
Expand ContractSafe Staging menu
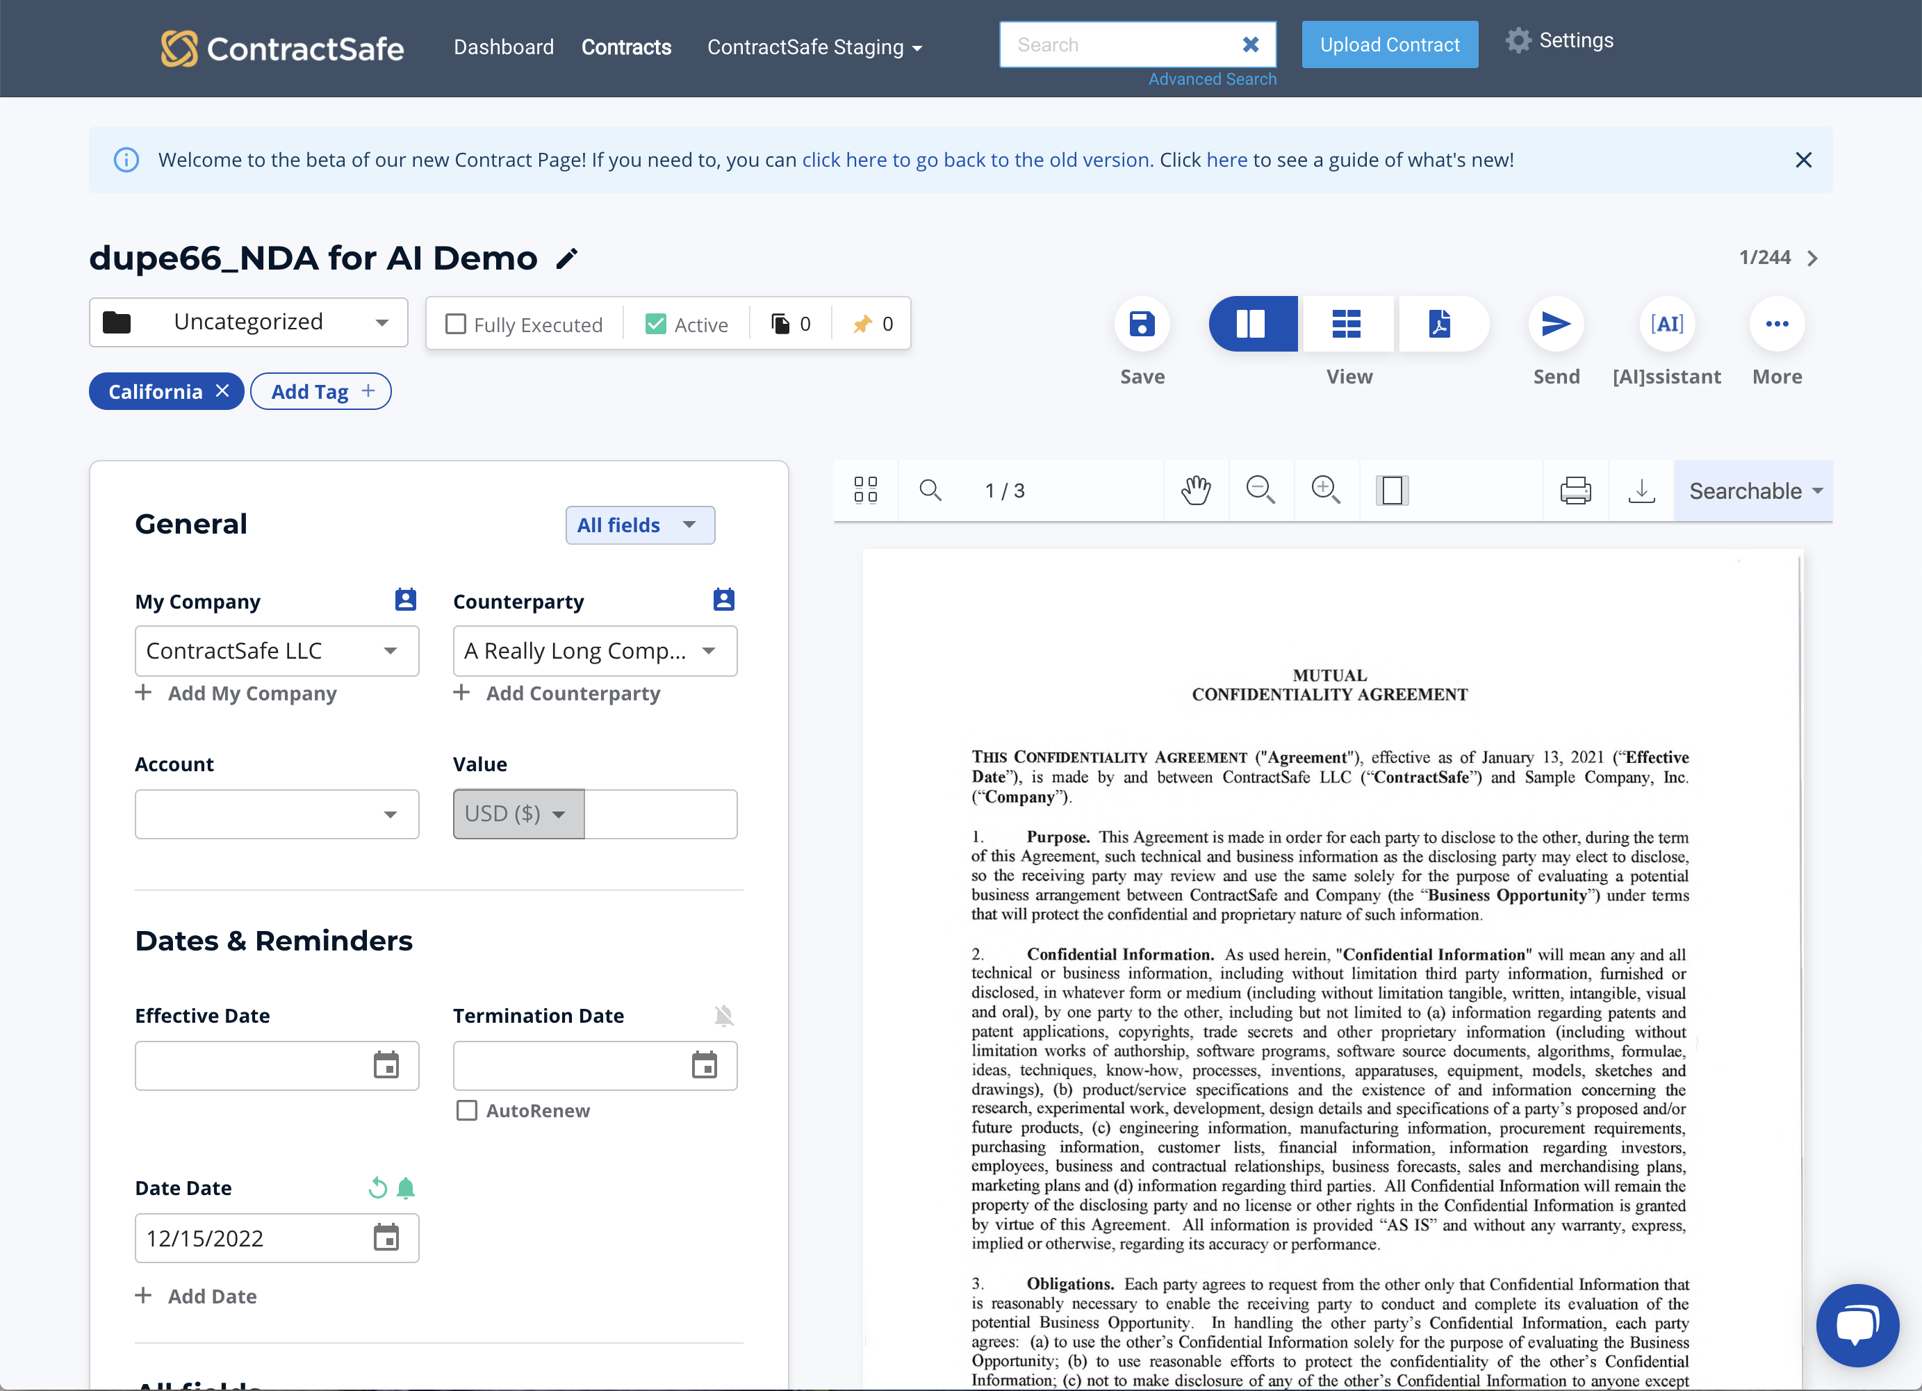pyautogui.click(x=814, y=47)
